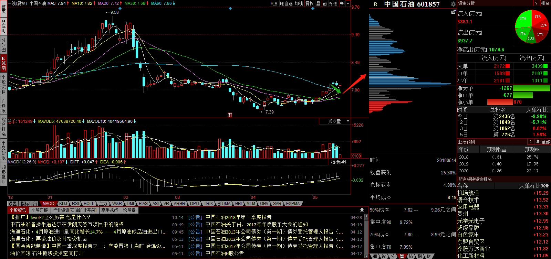Screen dimensions: 551x259
Task: Click the 机场航运 sector row
Action: 503,193
